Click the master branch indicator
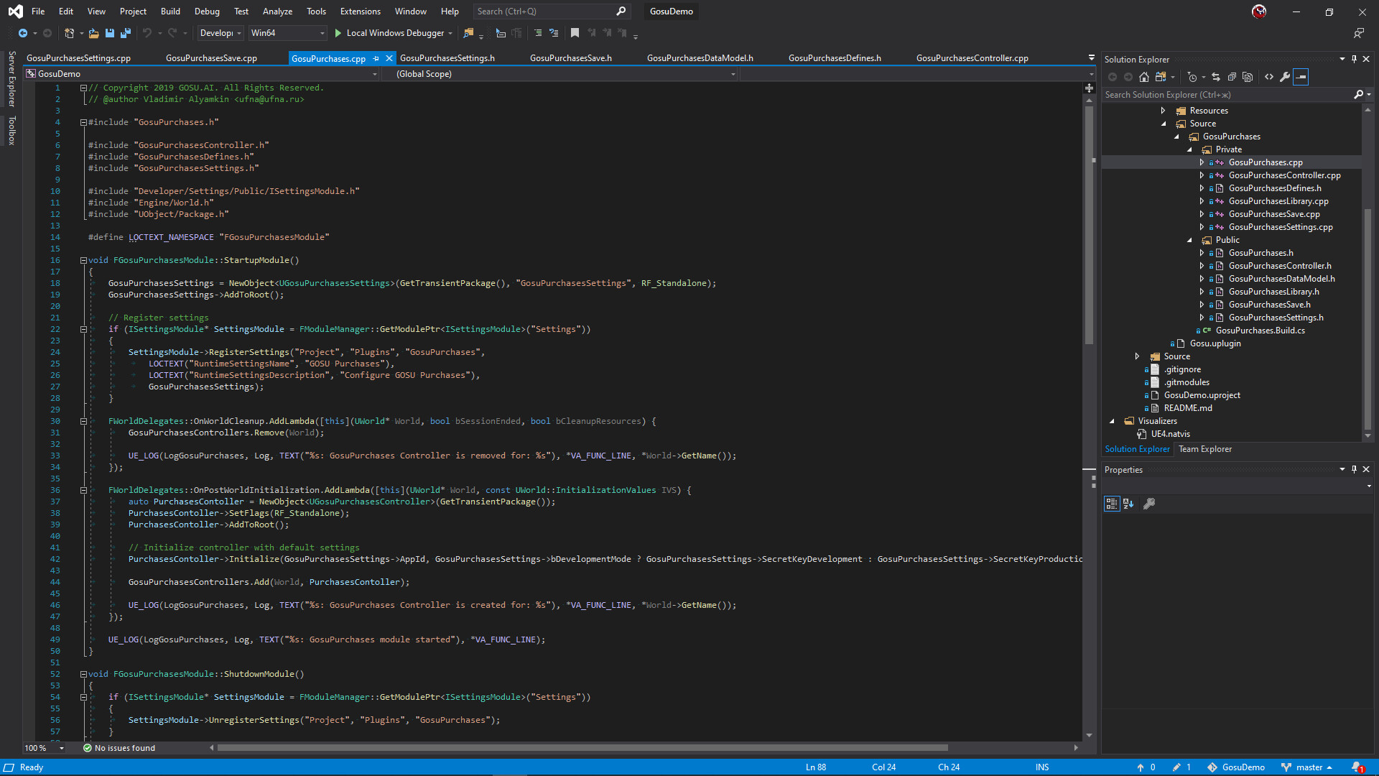 tap(1309, 767)
